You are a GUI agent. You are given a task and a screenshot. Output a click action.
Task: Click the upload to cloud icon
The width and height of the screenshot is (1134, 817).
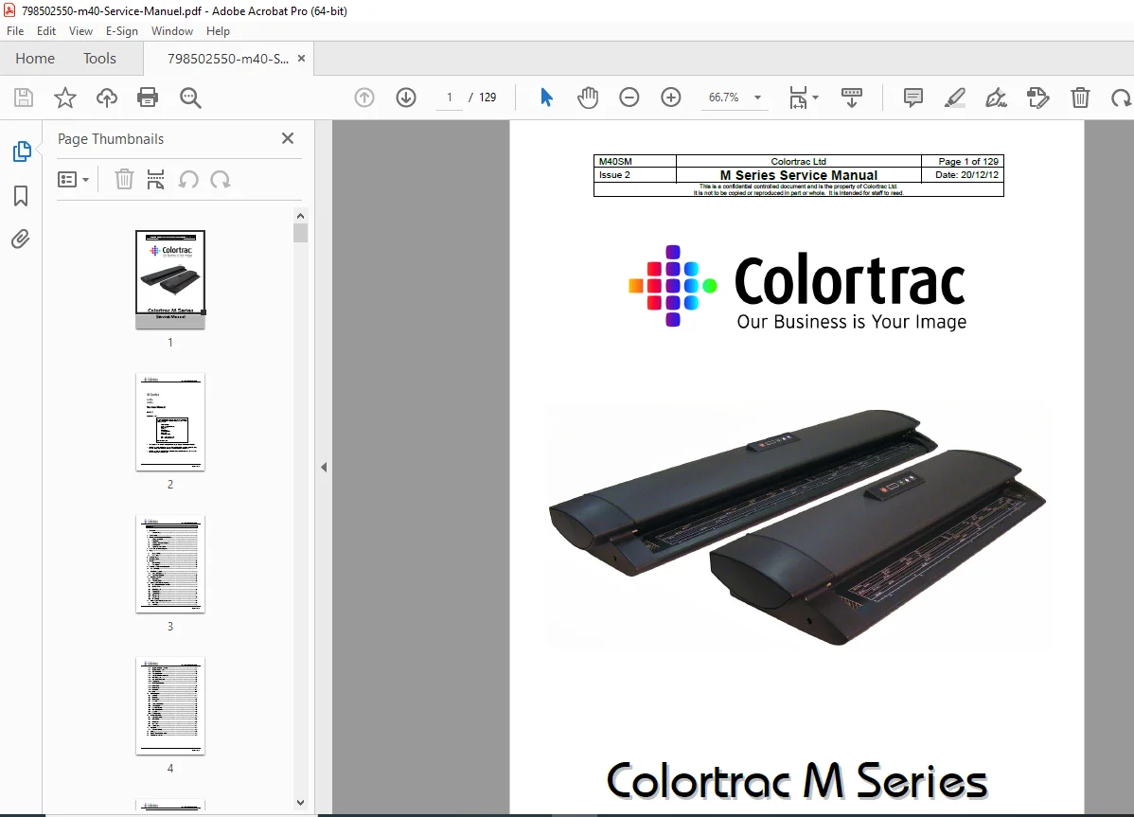(x=106, y=98)
